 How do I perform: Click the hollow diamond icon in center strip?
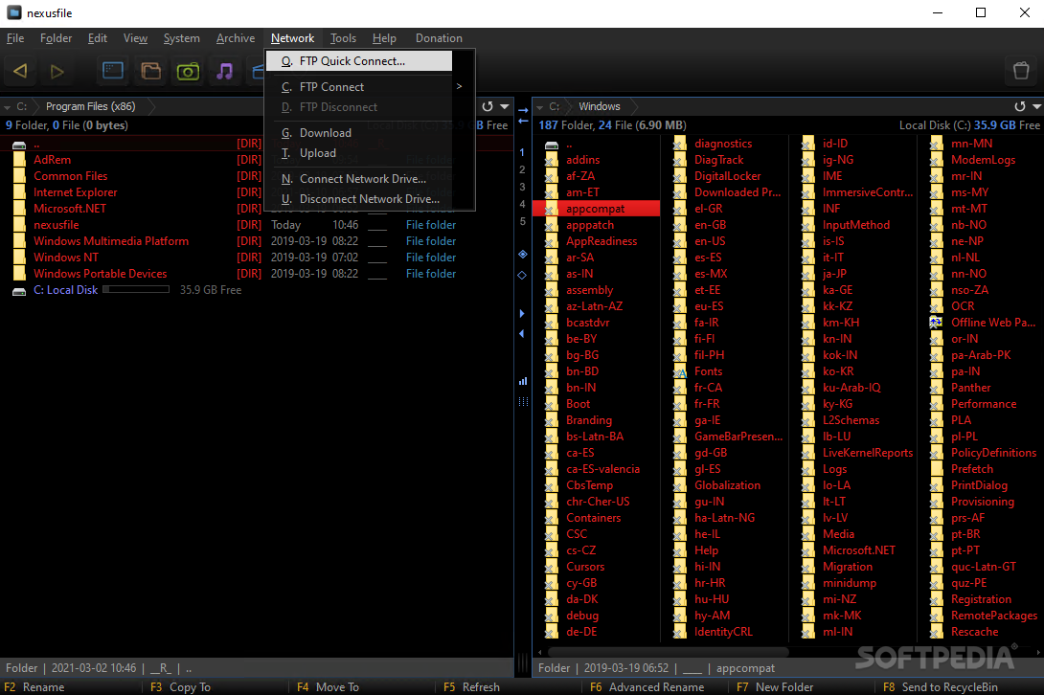point(523,275)
